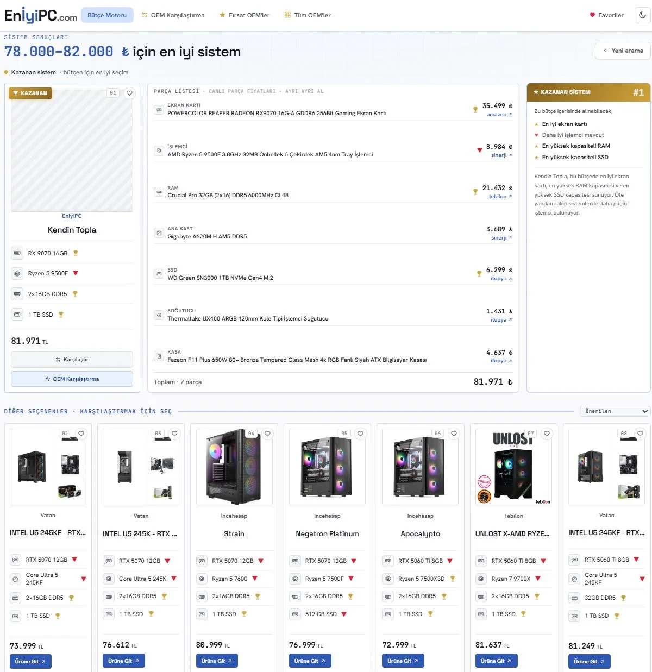Open Önerilen sort dropdown

pos(615,411)
